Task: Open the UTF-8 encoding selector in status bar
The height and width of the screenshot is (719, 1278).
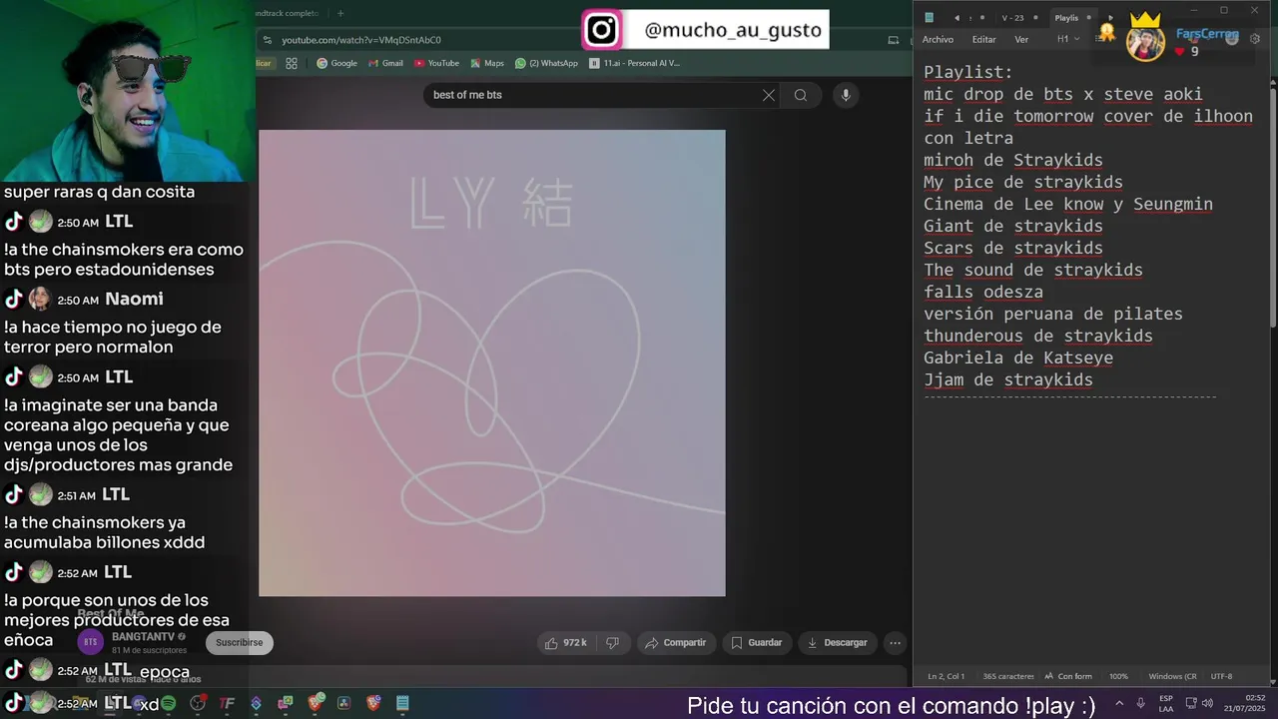Action: pyautogui.click(x=1221, y=676)
